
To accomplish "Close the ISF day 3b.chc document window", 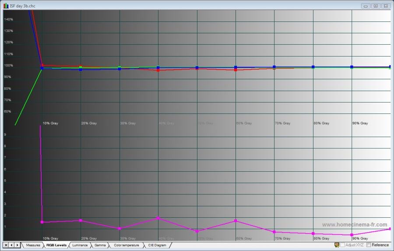I will (x=385, y=6).
